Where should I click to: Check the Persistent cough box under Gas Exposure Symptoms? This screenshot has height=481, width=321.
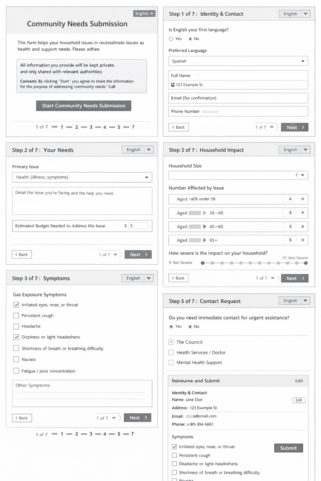[16, 315]
